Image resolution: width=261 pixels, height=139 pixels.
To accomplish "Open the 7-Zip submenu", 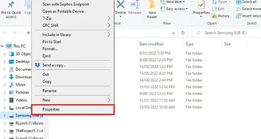I will click(73, 18).
